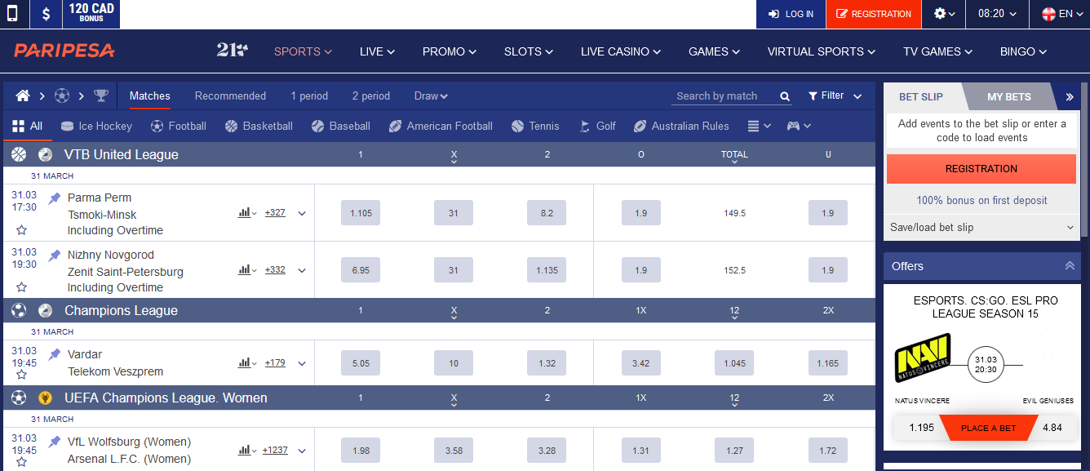Open the 08:20 time zone dropdown
The width and height of the screenshot is (1090, 471).
pyautogui.click(x=997, y=14)
